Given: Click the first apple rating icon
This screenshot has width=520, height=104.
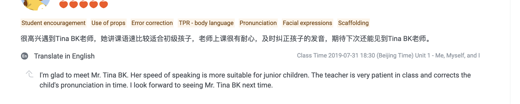Looking at the screenshot, I should (x=64, y=4).
